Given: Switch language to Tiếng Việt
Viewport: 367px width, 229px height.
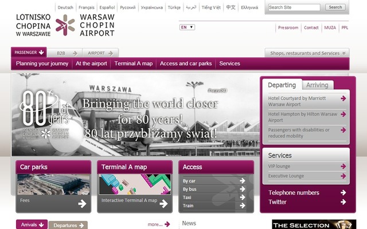Looking at the screenshot, I should click(x=211, y=7).
